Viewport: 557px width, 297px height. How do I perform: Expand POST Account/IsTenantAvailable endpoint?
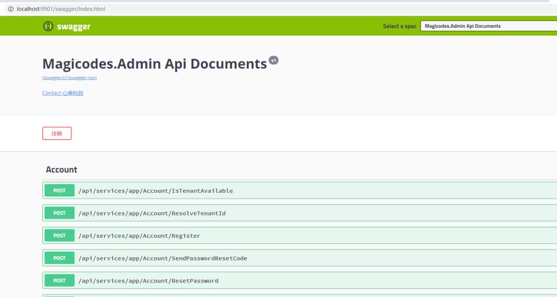300,190
